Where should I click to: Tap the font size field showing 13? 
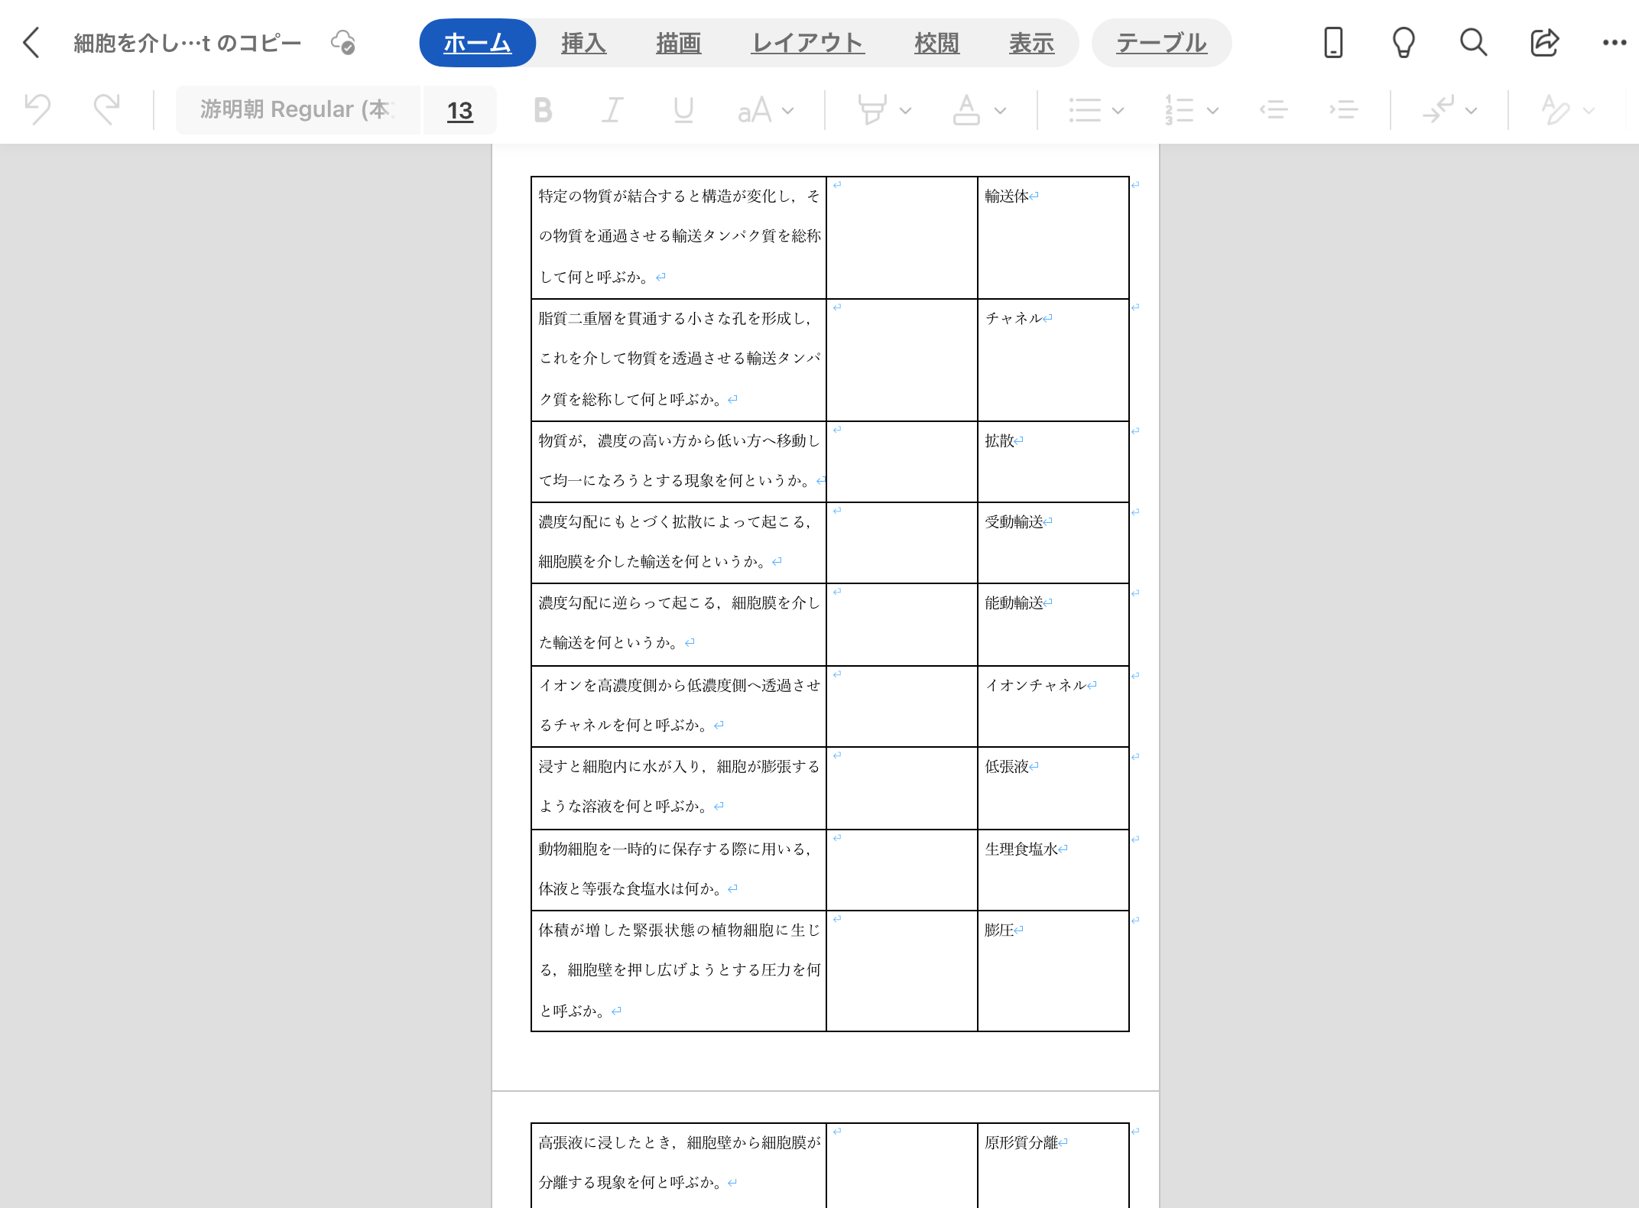[x=459, y=111]
